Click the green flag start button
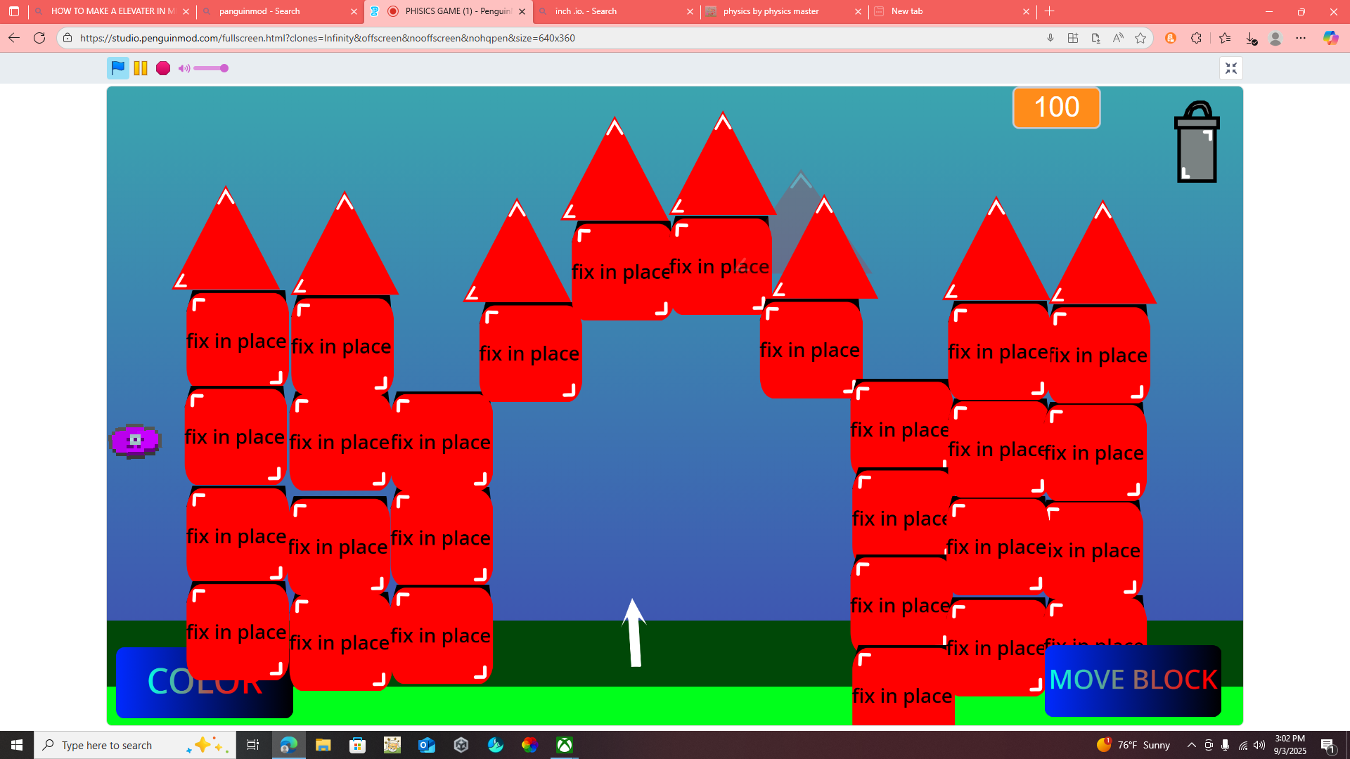This screenshot has height=759, width=1350. coord(117,68)
